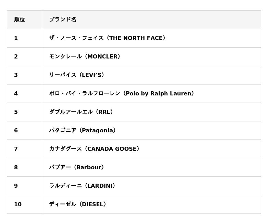Select the DIESEL brand cell
The image size is (274, 224).
(x=78, y=204)
